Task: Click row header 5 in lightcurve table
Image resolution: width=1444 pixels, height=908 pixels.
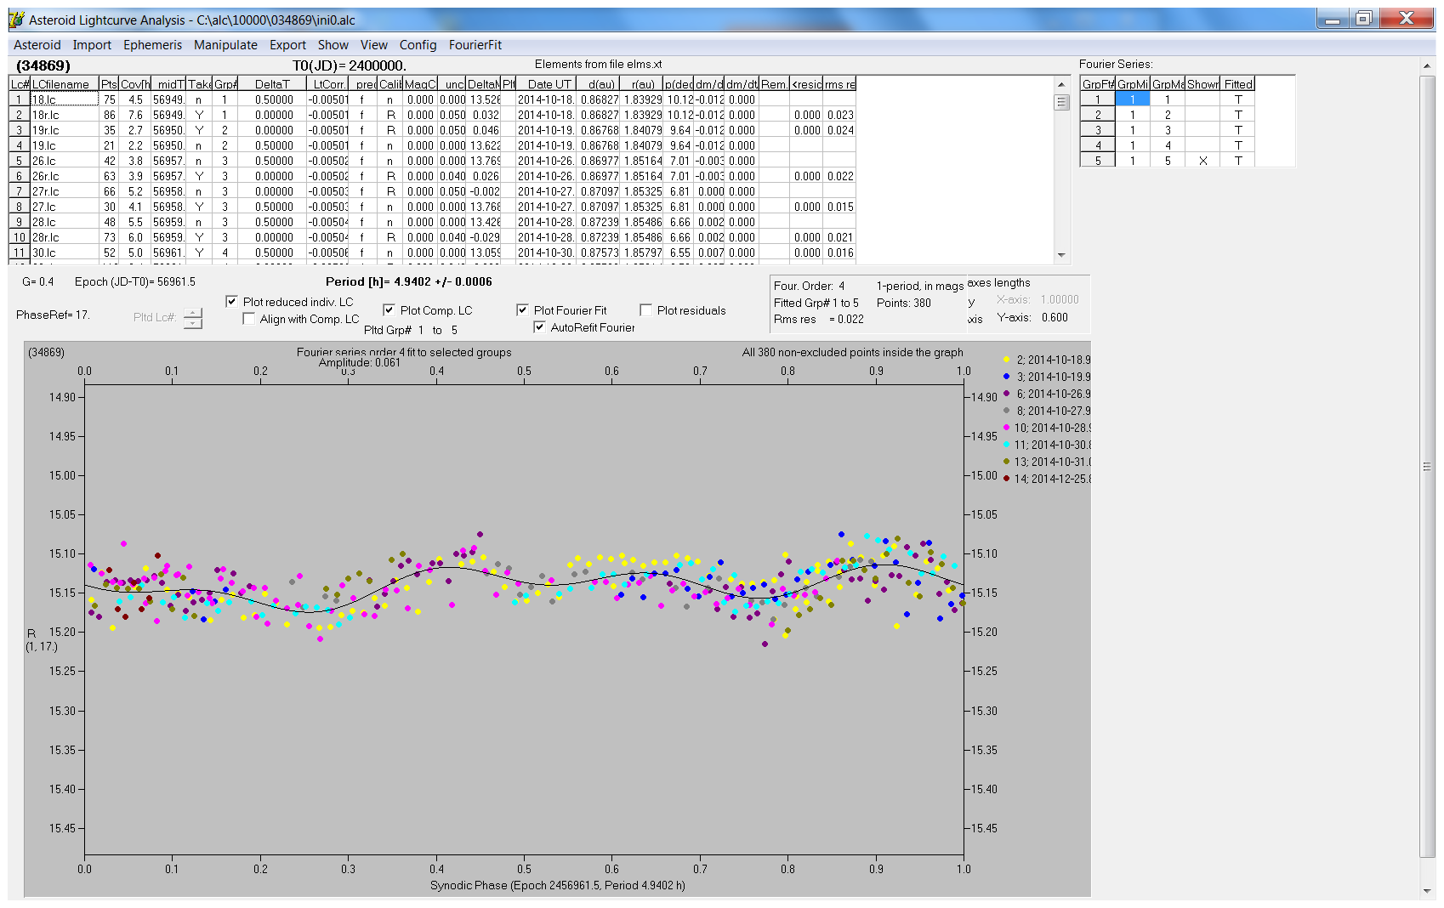Action: (x=20, y=161)
